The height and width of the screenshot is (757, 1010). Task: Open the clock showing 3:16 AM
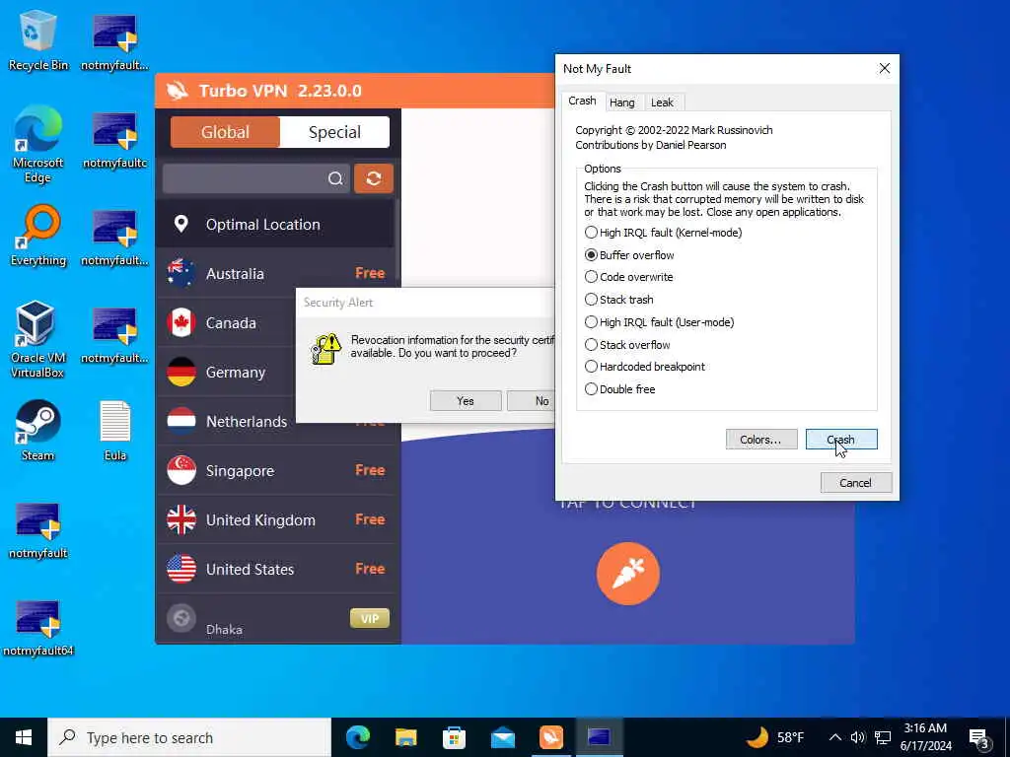(925, 737)
